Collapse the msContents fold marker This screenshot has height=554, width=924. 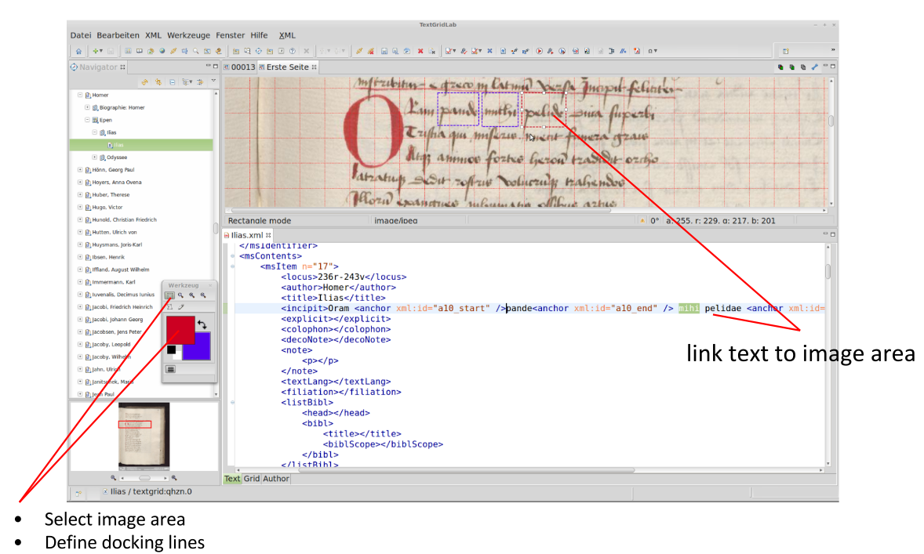(x=232, y=256)
